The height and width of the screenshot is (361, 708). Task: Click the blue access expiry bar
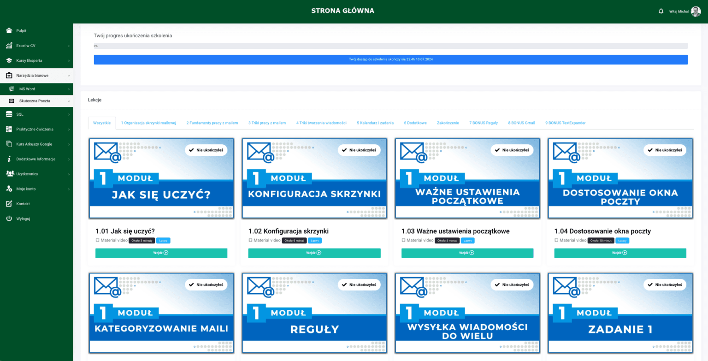[x=390, y=59]
